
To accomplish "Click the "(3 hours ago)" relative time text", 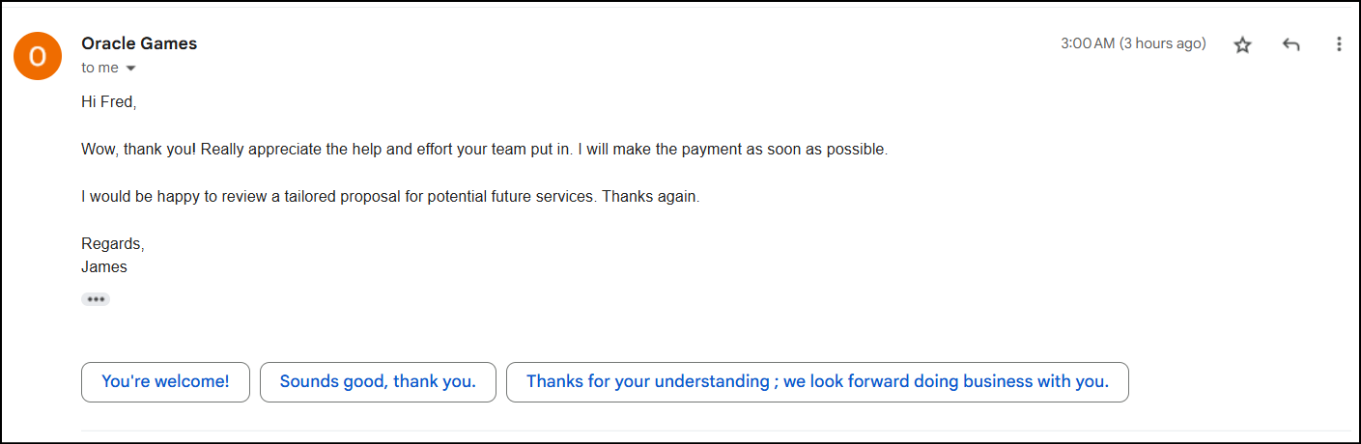I will (x=1163, y=43).
